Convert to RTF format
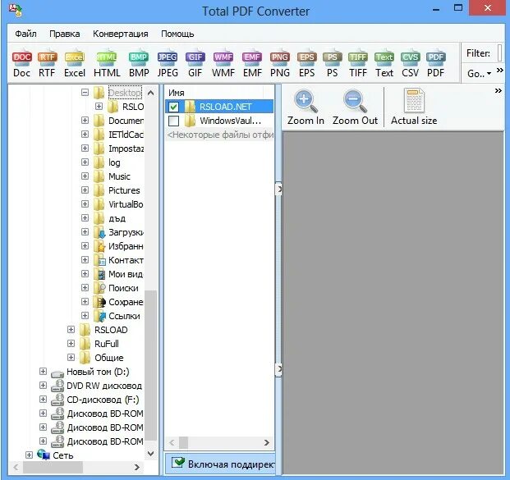Screen dimensions: 510x480 tap(47, 64)
